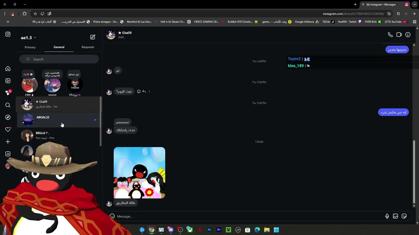Open the browser extensions puzzle icon
This screenshot has width=419, height=235.
click(x=25, y=14)
